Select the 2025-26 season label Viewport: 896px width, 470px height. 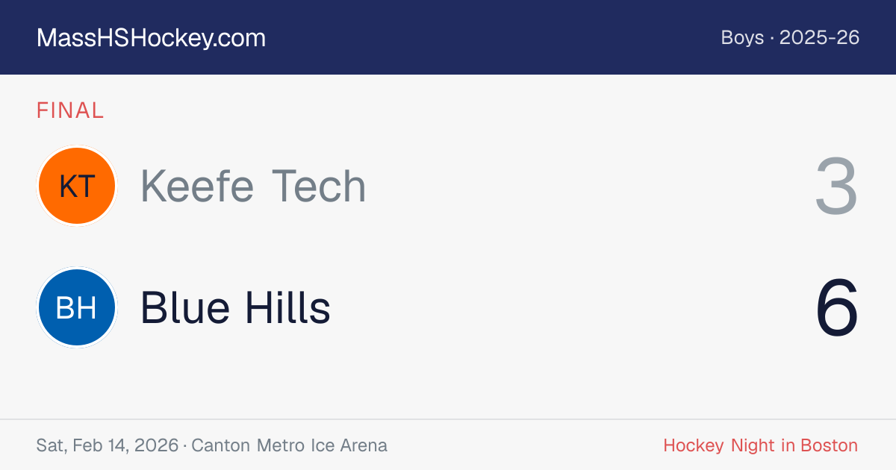[x=820, y=37]
